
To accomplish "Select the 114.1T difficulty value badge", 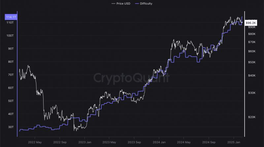I will coord(11,17).
